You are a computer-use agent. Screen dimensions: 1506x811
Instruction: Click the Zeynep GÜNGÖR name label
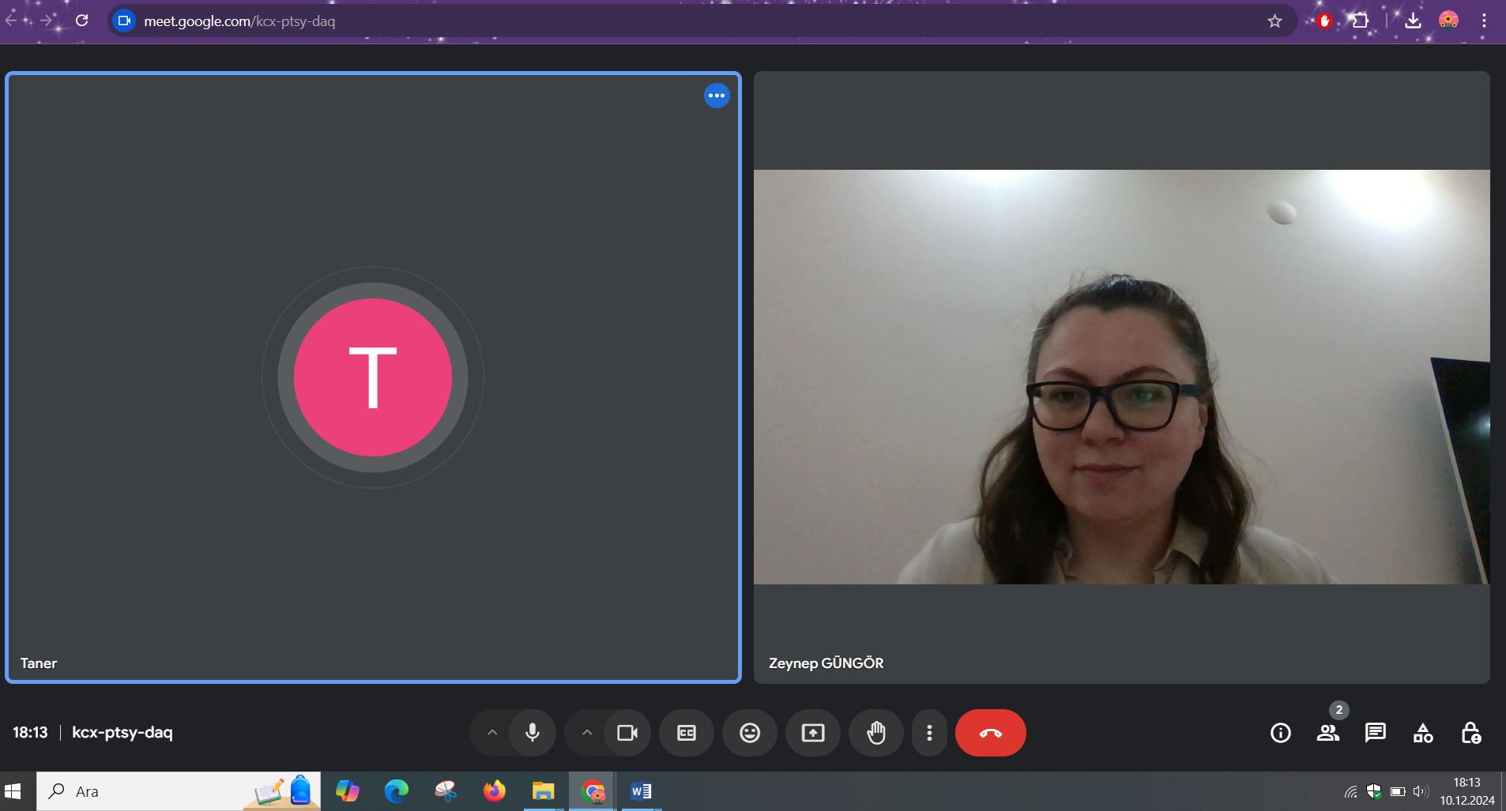tap(826, 663)
